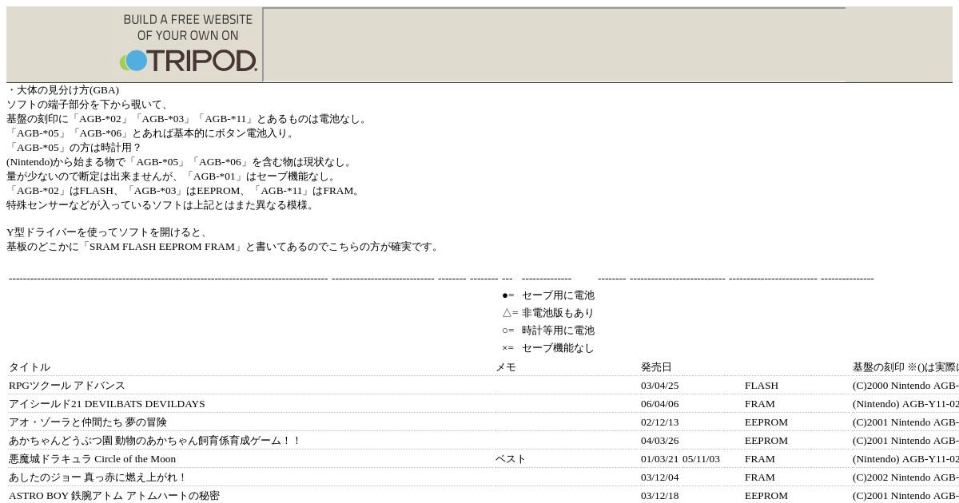Select release date 03/12/04

[x=659, y=477]
